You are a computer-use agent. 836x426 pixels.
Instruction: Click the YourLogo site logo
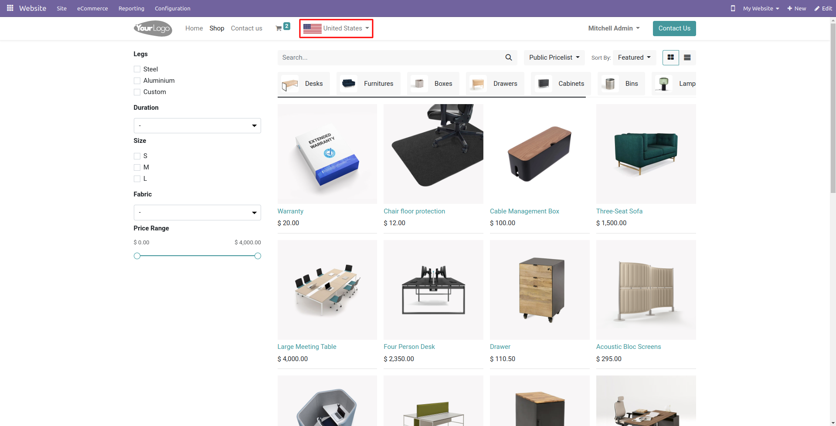(153, 28)
